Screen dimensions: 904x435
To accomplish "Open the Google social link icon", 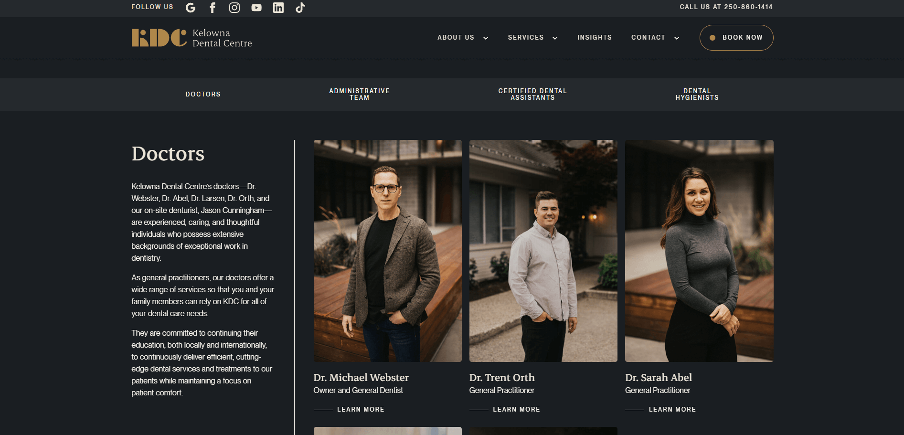I will (191, 8).
